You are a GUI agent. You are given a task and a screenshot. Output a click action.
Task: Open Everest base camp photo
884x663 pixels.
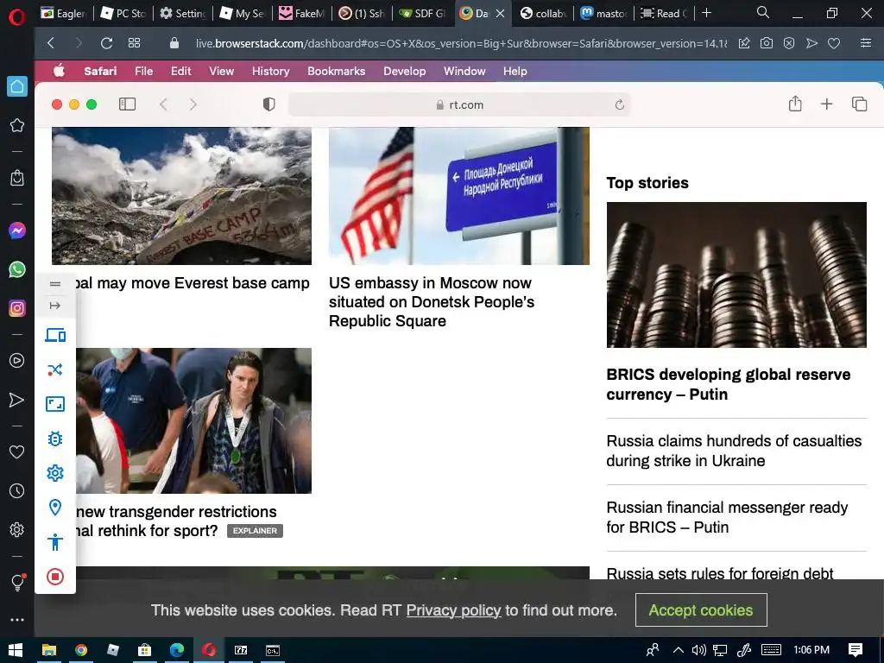click(x=181, y=196)
